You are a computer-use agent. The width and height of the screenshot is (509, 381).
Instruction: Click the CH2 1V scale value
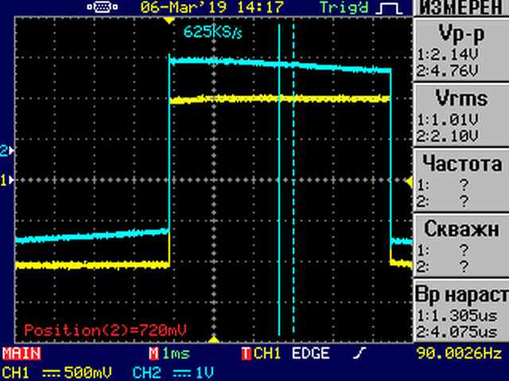click(x=205, y=372)
